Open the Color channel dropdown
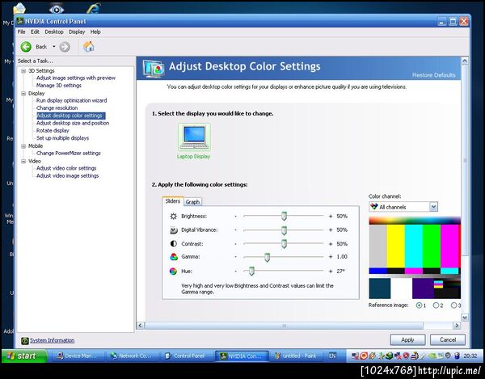 (403, 207)
